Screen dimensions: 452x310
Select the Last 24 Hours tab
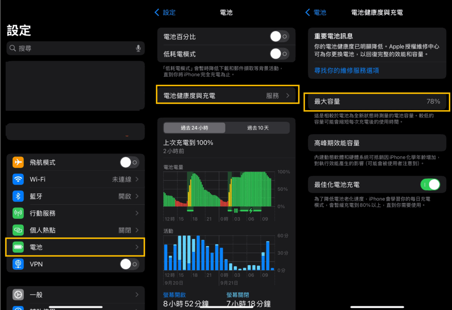[x=194, y=128]
